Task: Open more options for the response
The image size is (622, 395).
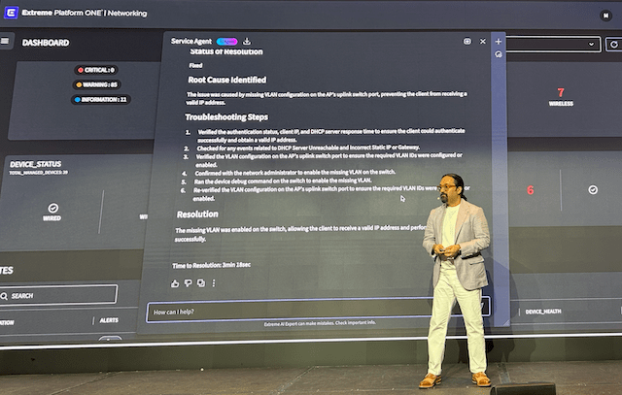Action: (214, 282)
